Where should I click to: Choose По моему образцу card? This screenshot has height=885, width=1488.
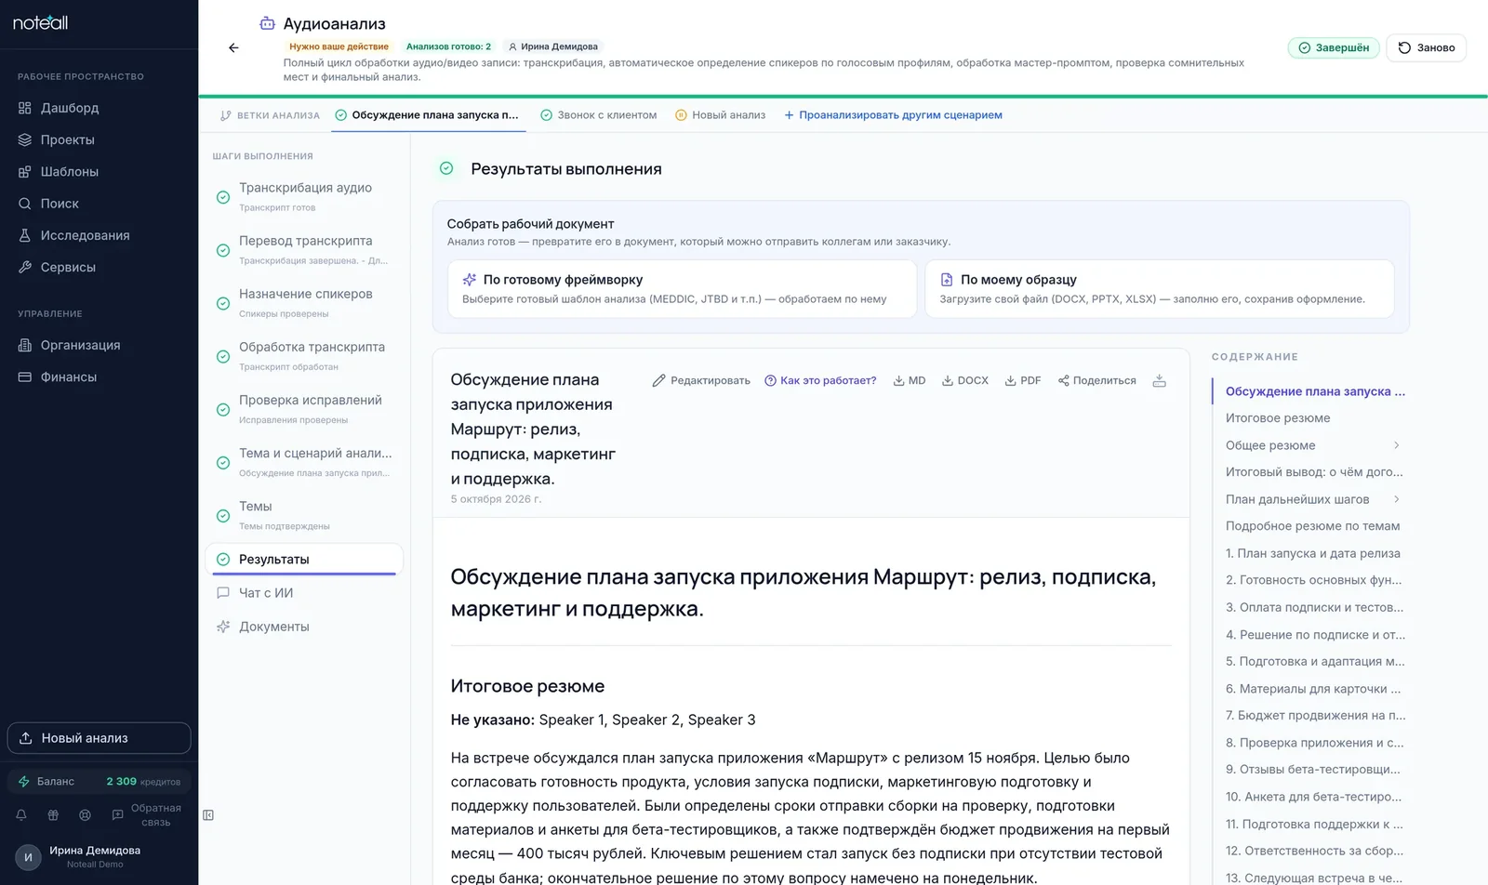pyautogui.click(x=1159, y=288)
